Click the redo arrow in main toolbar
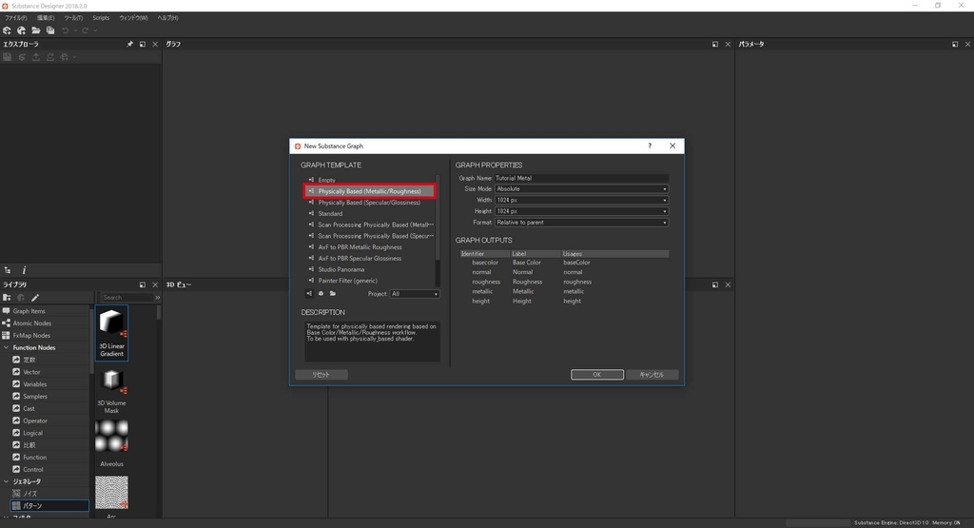The image size is (974, 528). [x=85, y=30]
